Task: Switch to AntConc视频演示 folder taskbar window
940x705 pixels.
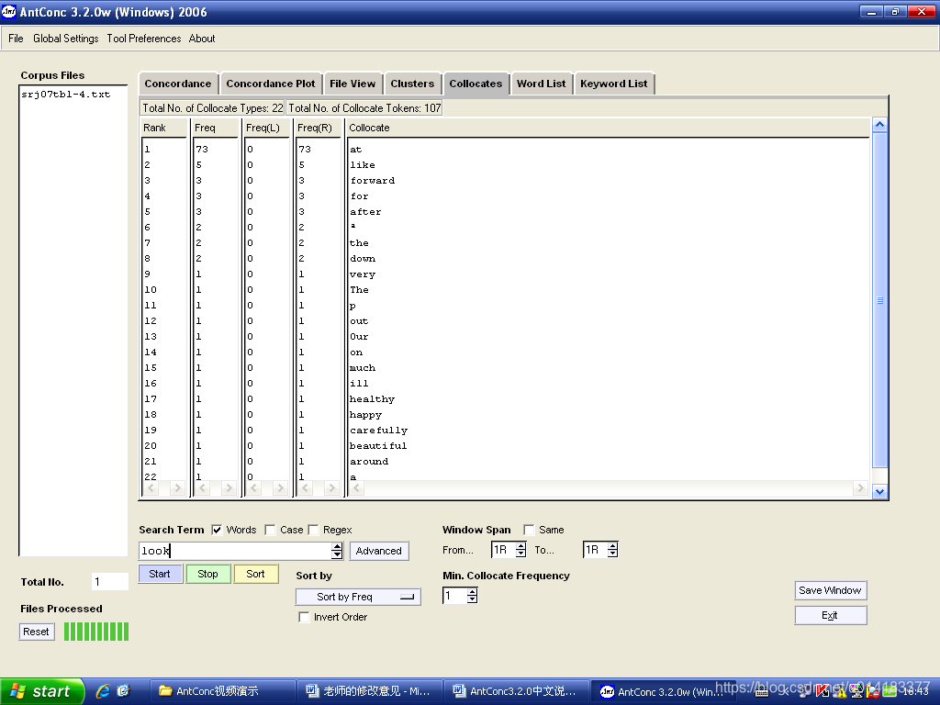Action: 222,691
